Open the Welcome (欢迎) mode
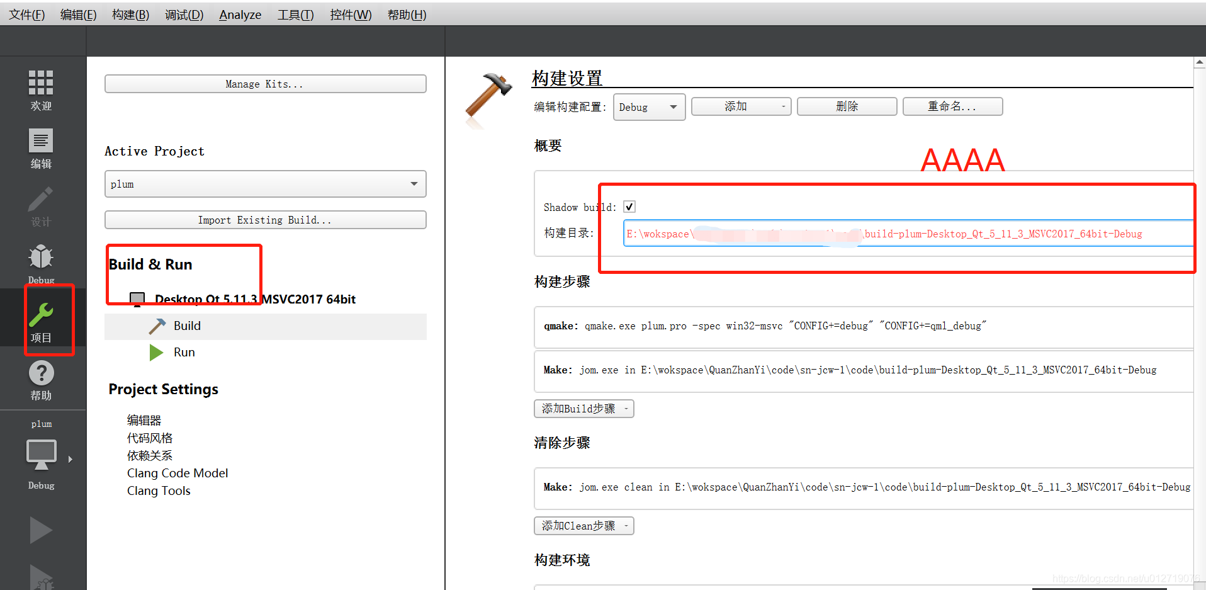Screen dimensions: 1206x590 pos(41,90)
